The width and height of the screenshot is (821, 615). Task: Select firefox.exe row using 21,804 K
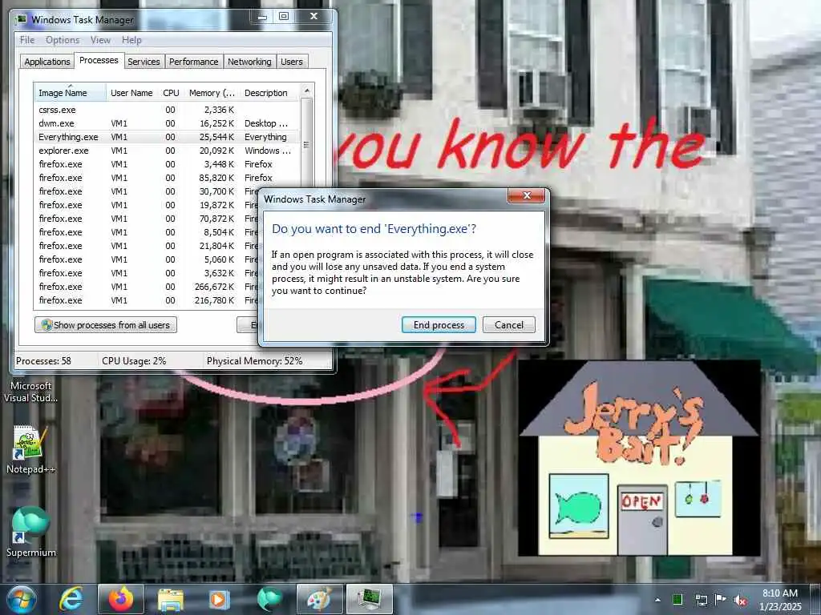147,246
